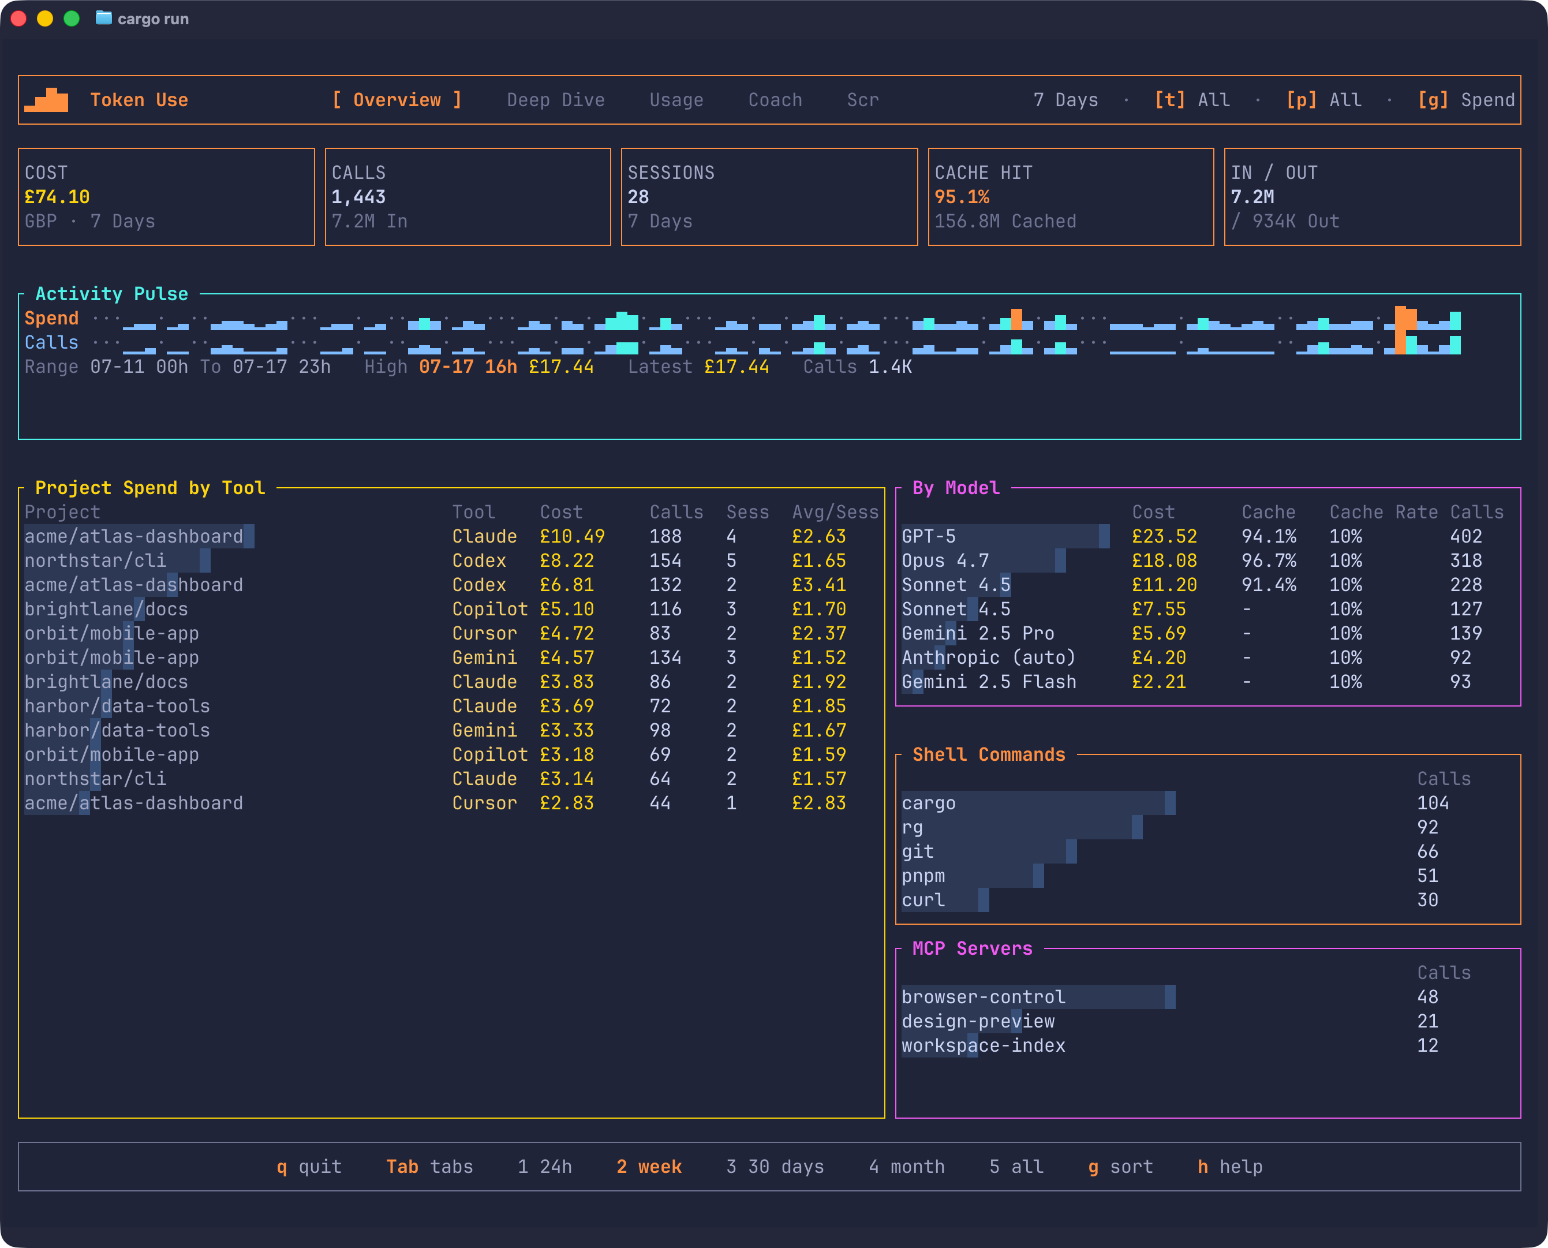This screenshot has width=1548, height=1248.
Task: Choose the 2 week range
Action: click(649, 1167)
